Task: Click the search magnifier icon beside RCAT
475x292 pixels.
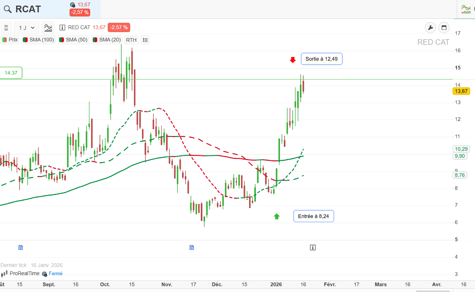Action: (7, 9)
